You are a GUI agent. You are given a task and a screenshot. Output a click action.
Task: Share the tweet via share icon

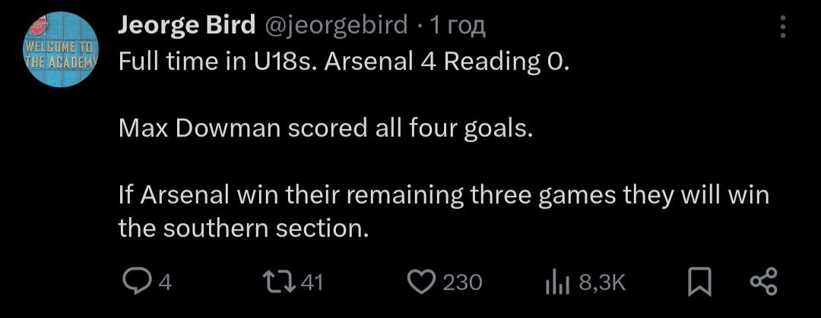(763, 282)
